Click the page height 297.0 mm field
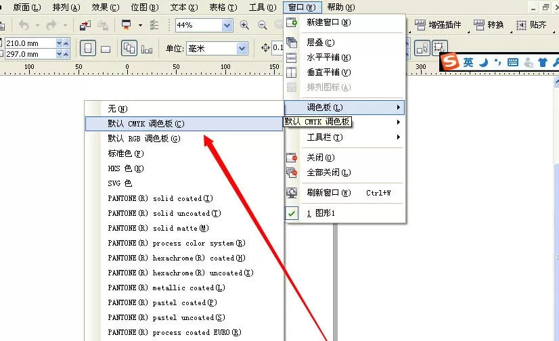The height and width of the screenshot is (341, 559). [30, 54]
